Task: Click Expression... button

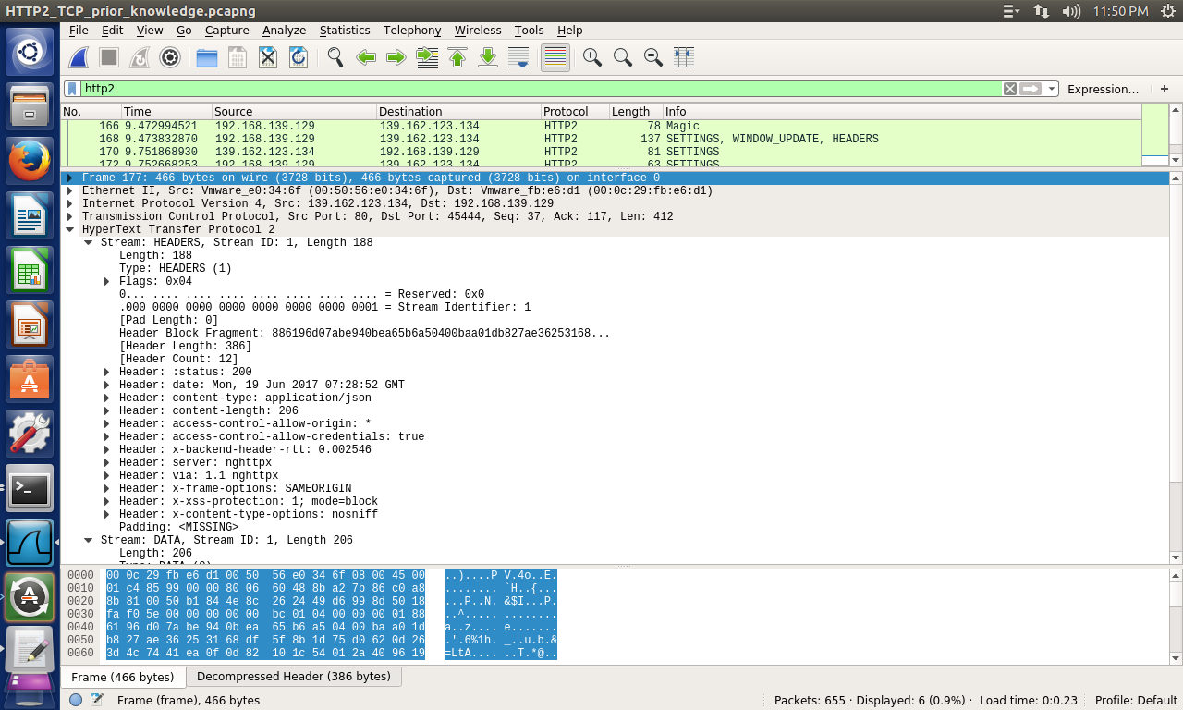Action: coord(1103,89)
